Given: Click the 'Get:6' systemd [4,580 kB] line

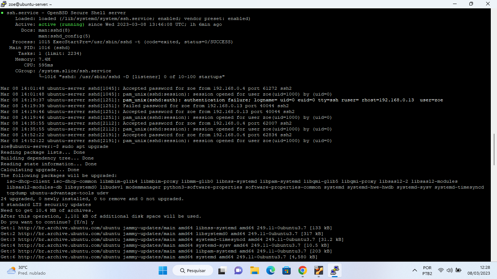Looking at the screenshot, I should [x=159, y=257].
